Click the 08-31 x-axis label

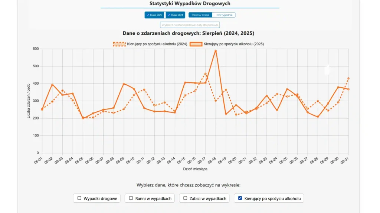pyautogui.click(x=345, y=160)
